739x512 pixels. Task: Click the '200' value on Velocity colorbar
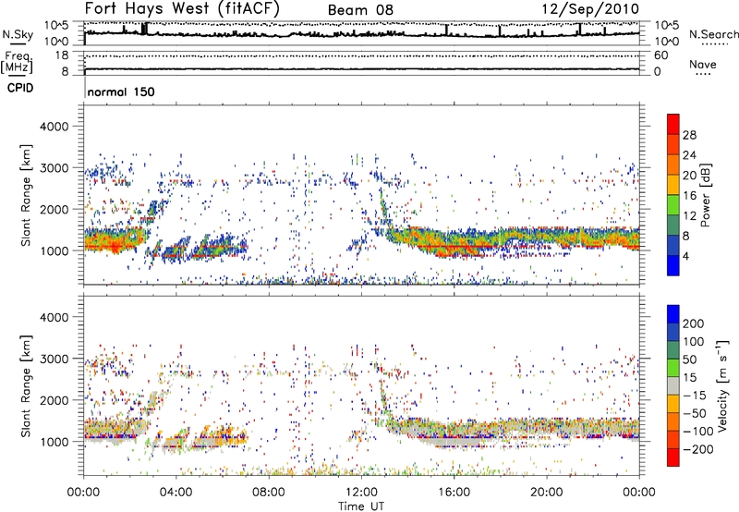[694, 323]
